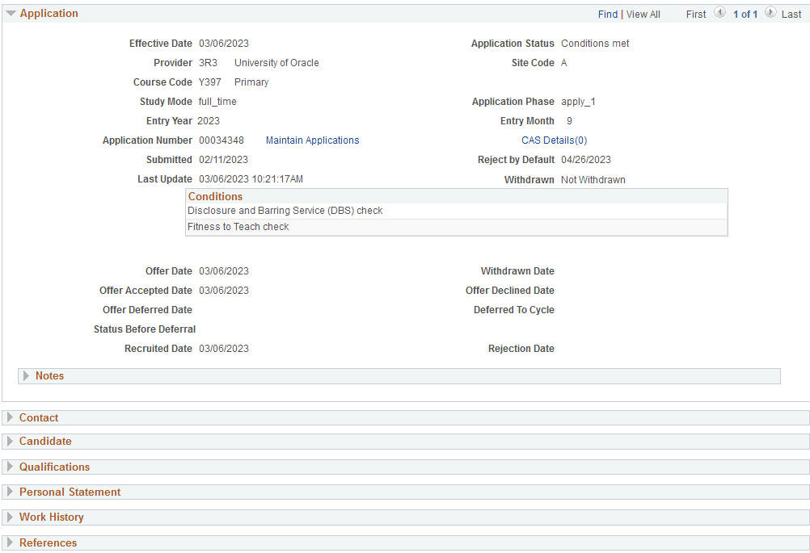Select Submitted date 02/11/2023
The image size is (810, 553).
pyautogui.click(x=223, y=160)
